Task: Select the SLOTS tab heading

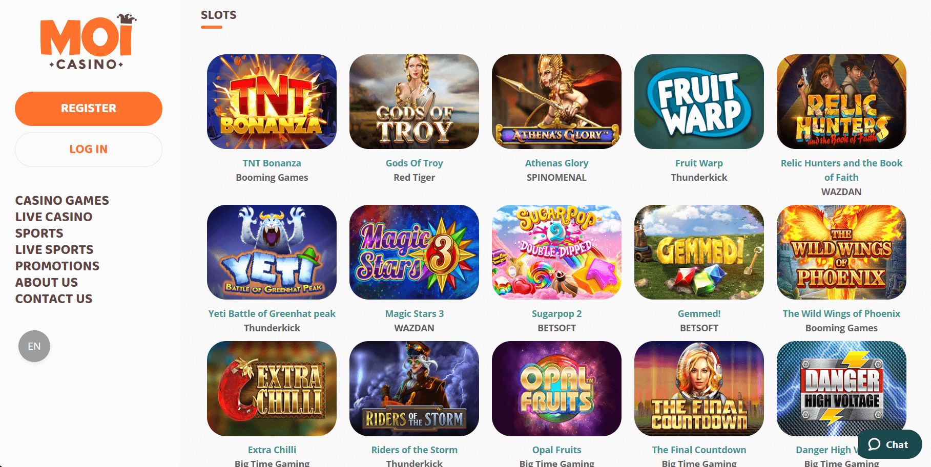Action: [x=218, y=15]
